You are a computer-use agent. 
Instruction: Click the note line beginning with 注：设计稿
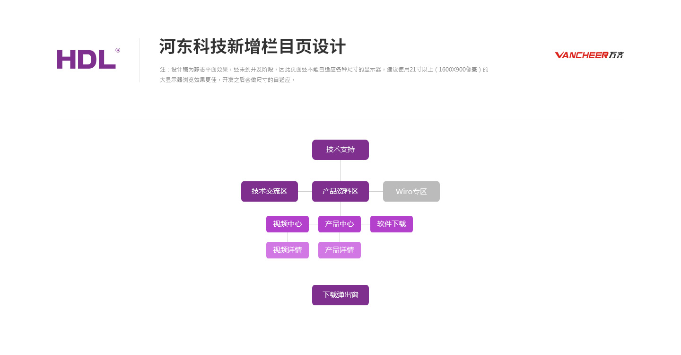pyautogui.click(x=324, y=70)
